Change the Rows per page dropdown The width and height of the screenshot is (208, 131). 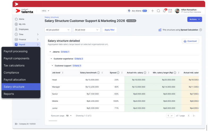coord(69,116)
